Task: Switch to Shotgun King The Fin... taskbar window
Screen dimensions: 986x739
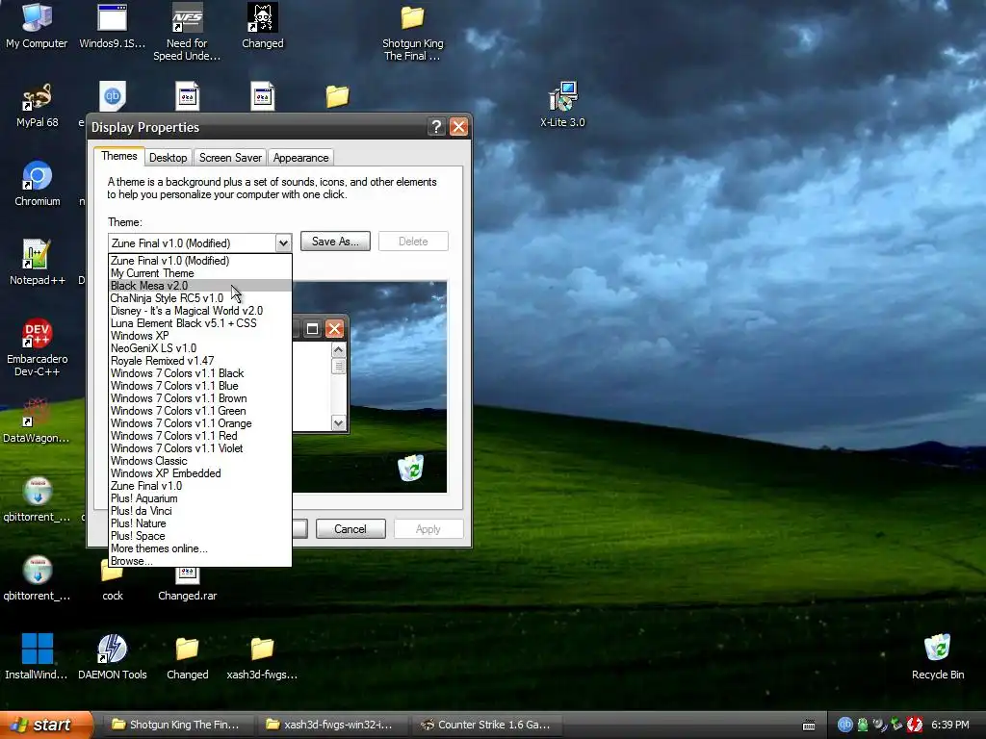Action: click(178, 726)
